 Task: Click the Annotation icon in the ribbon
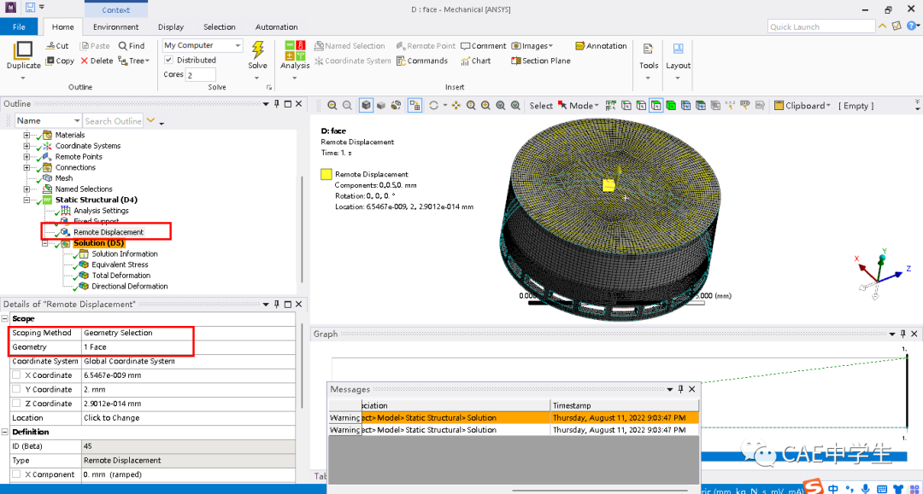pyautogui.click(x=579, y=46)
